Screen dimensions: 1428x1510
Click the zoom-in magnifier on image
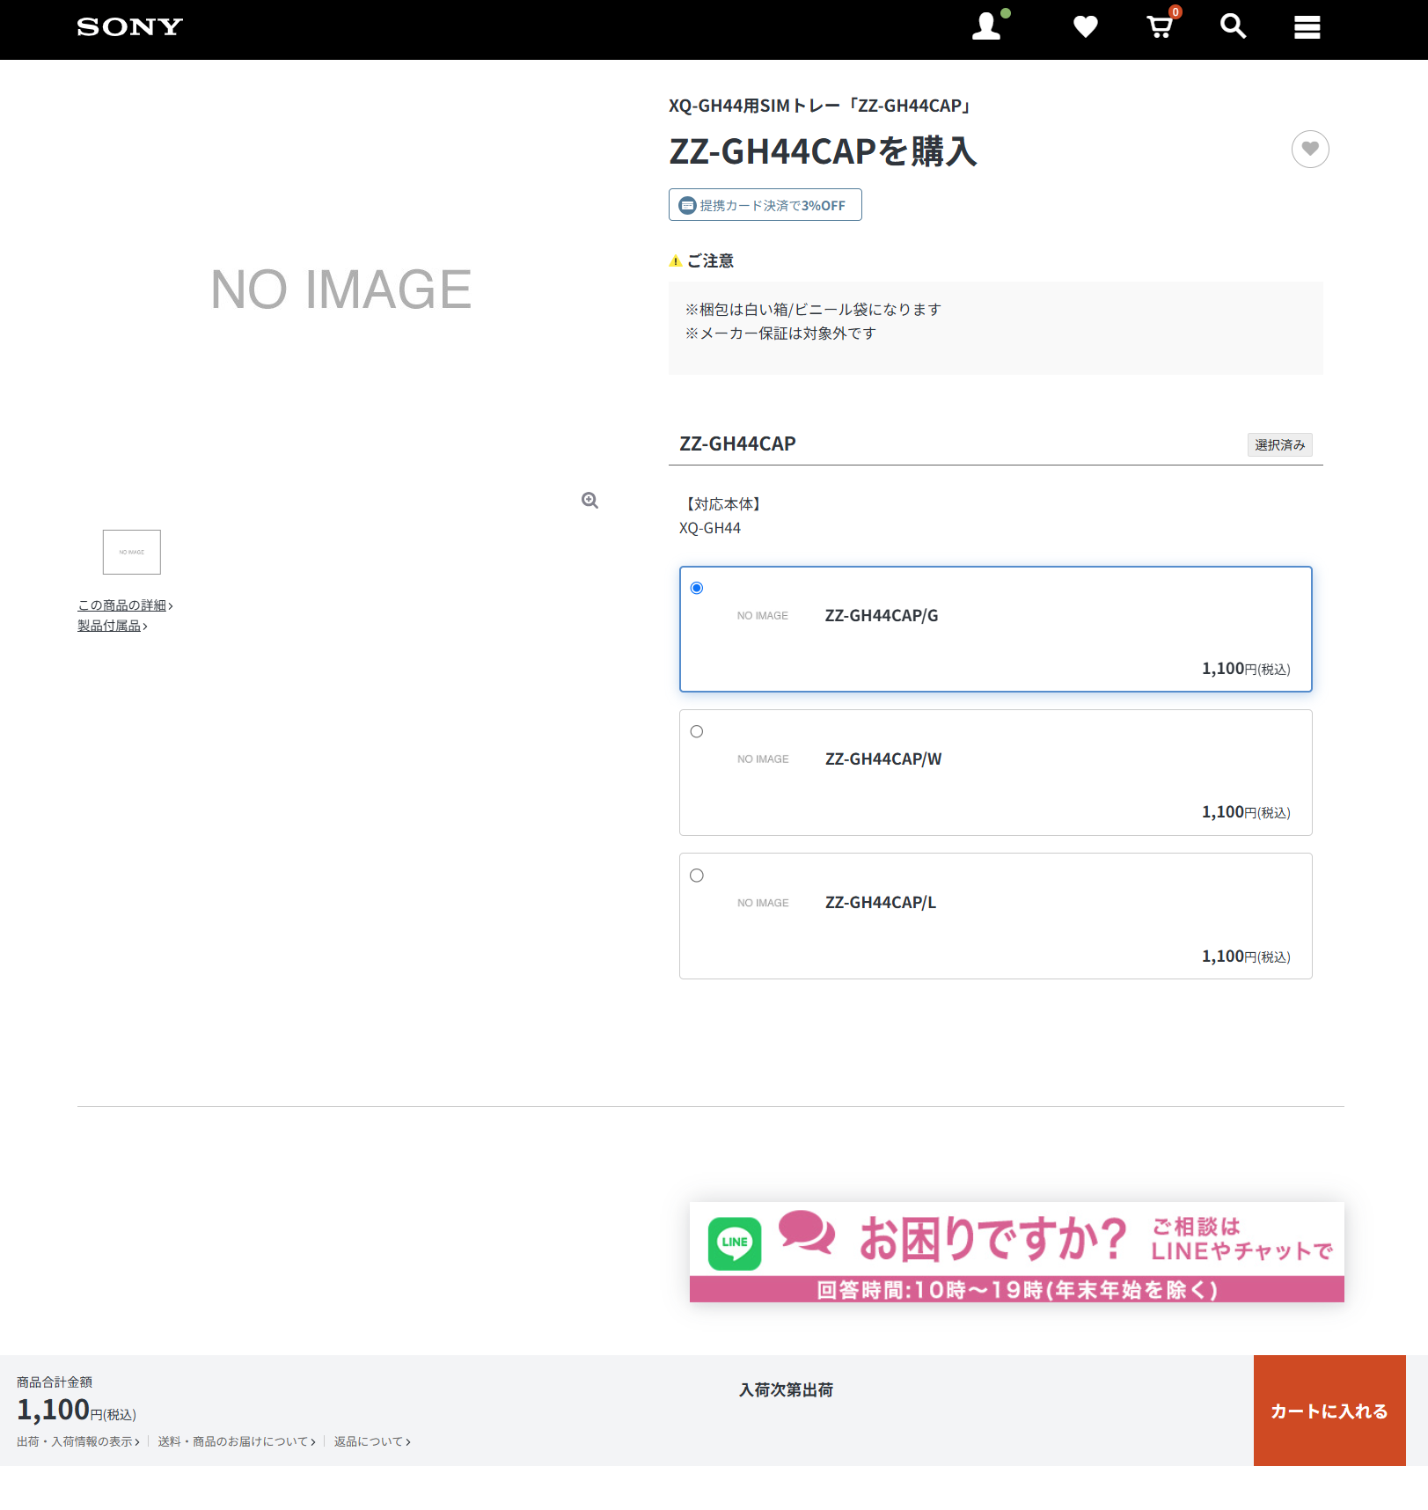click(590, 501)
